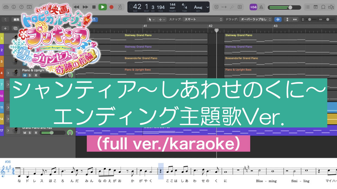The height and width of the screenshot is (189, 337).
Task: Open the toolbar download tray icon
Action: click(x=29, y=7)
